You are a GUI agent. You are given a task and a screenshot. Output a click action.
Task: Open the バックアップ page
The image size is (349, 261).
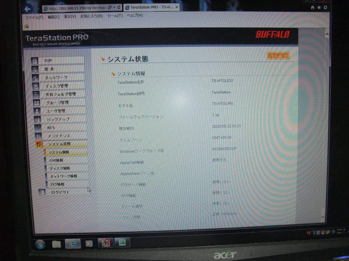point(64,119)
